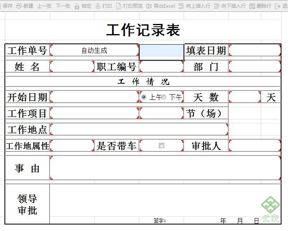Toggle the 是否带车 checkbox
The width and height of the screenshot is (288, 231).
(161, 146)
